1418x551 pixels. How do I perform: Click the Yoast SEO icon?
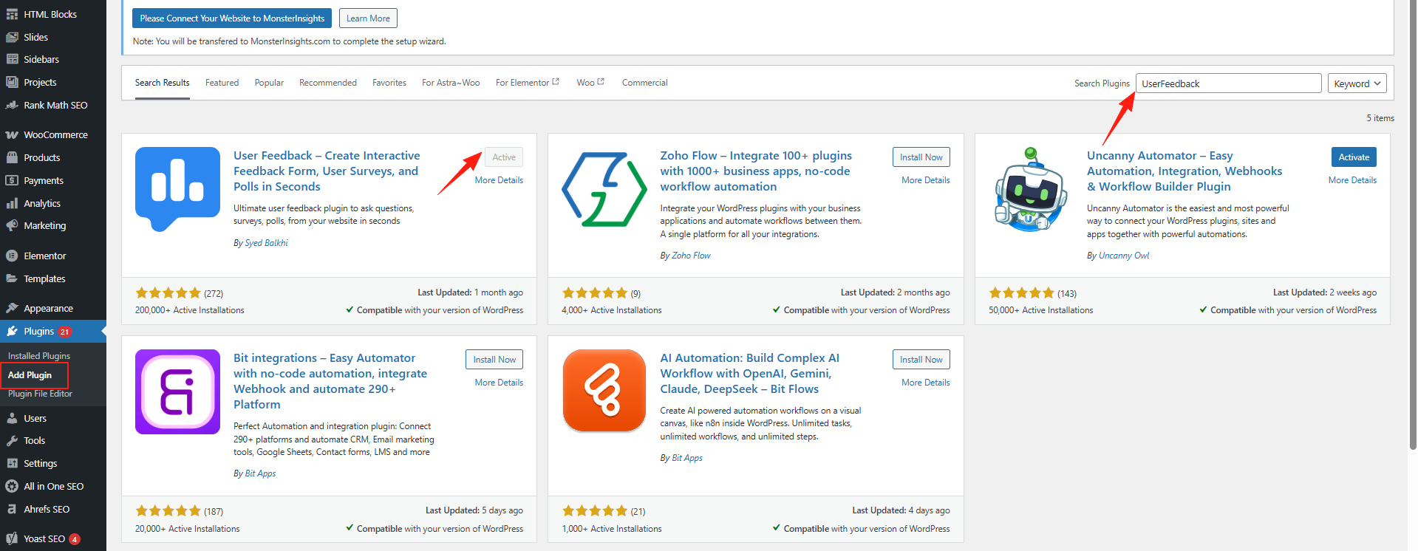12,538
